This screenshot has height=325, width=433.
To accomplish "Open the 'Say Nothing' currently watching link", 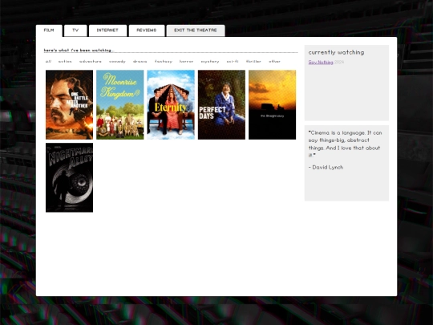I will click(x=321, y=62).
